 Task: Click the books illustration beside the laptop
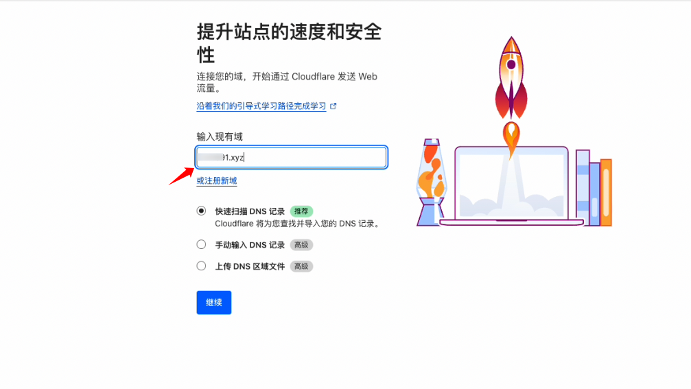click(594, 188)
